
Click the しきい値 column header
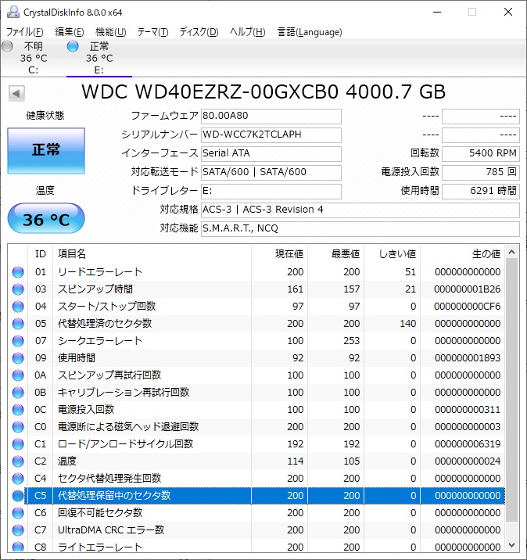point(393,254)
